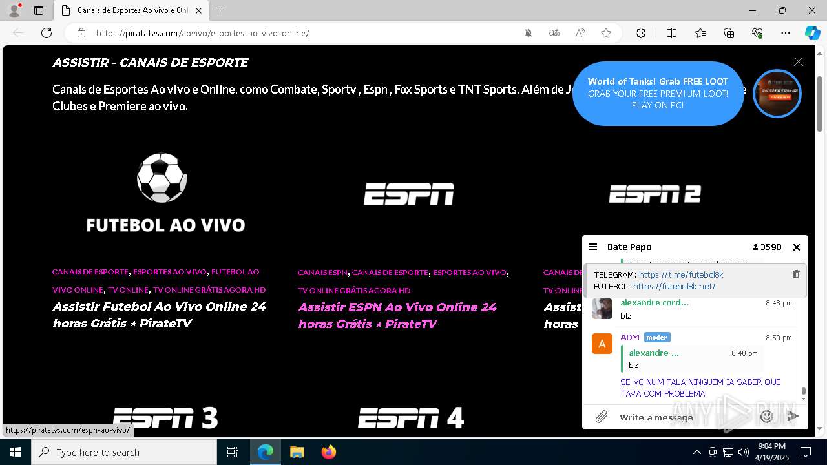Open browser Extensions icon

click(640, 33)
